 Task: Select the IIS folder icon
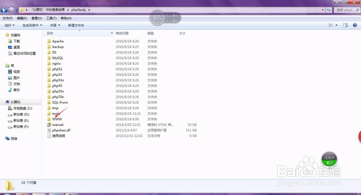click(x=49, y=52)
